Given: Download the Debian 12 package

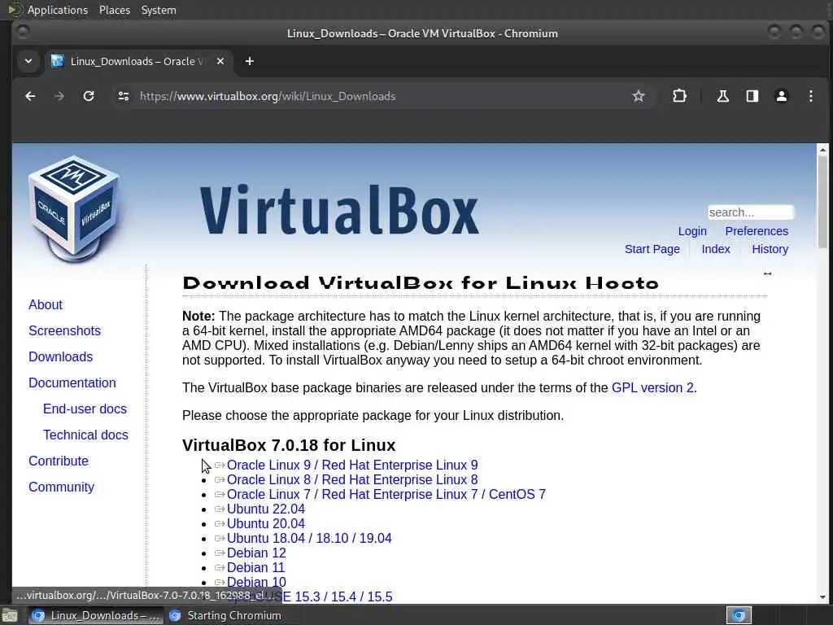Looking at the screenshot, I should [x=256, y=553].
